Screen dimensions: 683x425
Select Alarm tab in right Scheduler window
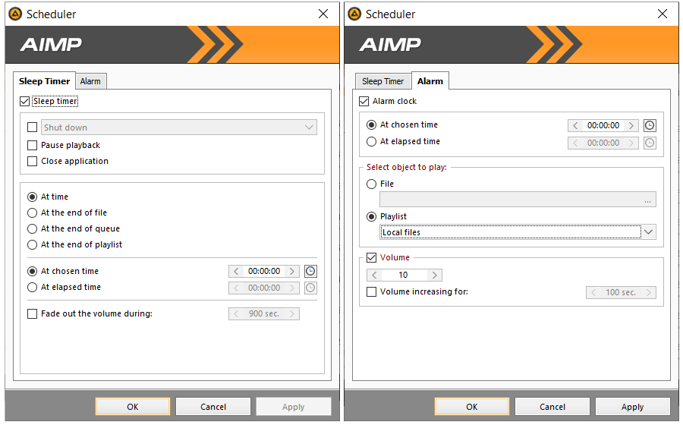(430, 81)
